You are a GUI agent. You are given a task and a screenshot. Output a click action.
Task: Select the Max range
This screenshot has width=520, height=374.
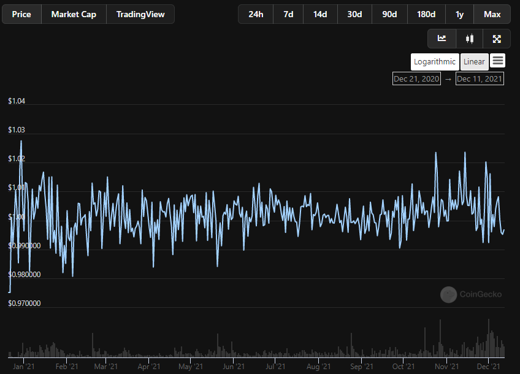tap(492, 14)
